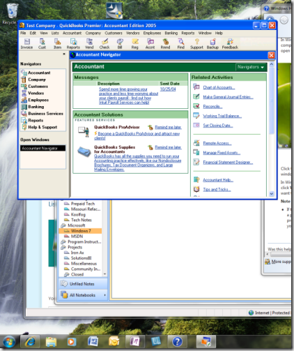The image size is (294, 351).
Task: Open Accountant Help link
Action: 218,180
